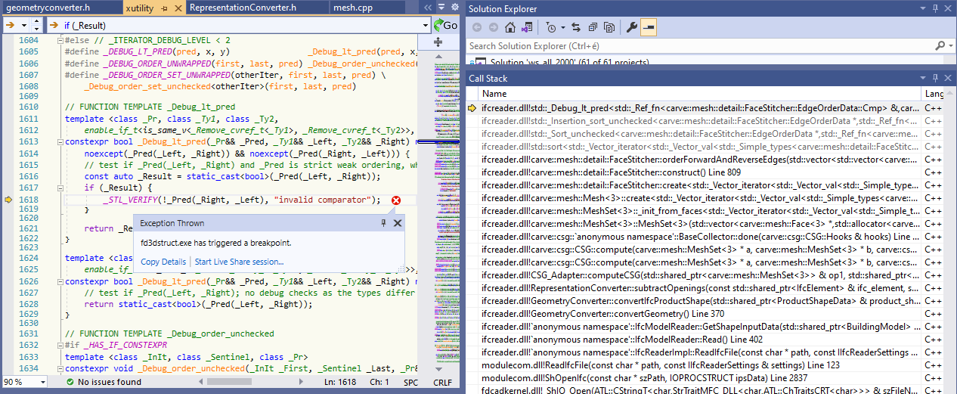Viewport: 957px width, 394px height.
Task: Toggle the Preview Selected Items button
Action: pyautogui.click(x=649, y=27)
